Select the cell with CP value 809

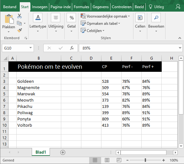coord(111,119)
